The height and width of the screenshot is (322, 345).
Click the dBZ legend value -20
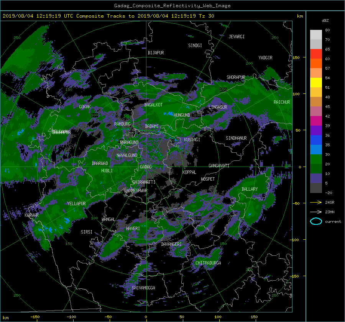click(x=329, y=193)
